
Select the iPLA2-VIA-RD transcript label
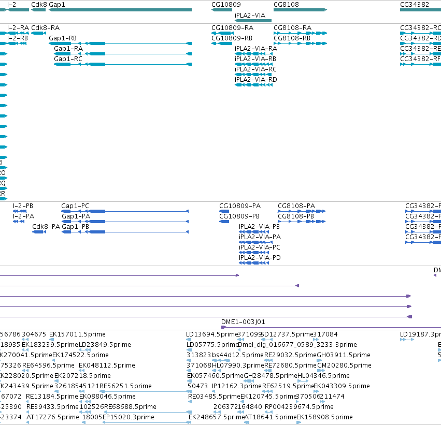[256, 80]
